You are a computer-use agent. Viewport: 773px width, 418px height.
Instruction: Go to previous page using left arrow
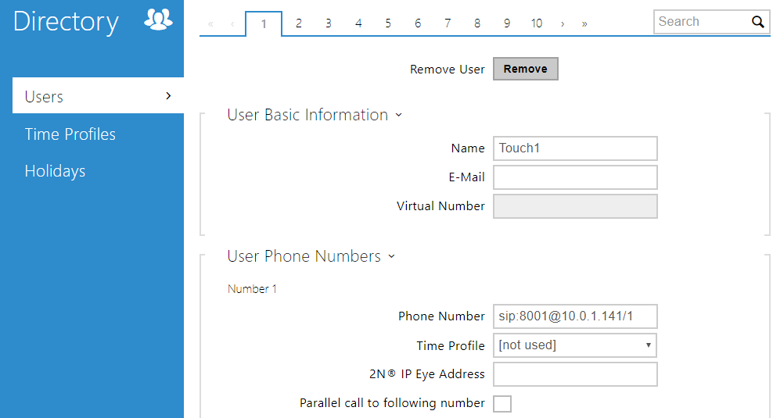click(232, 24)
